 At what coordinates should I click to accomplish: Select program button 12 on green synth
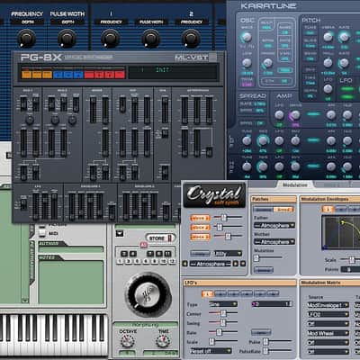click(x=172, y=261)
